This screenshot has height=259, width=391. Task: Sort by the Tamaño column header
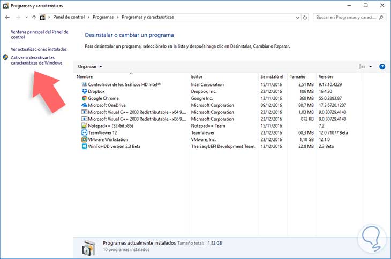coord(297,77)
